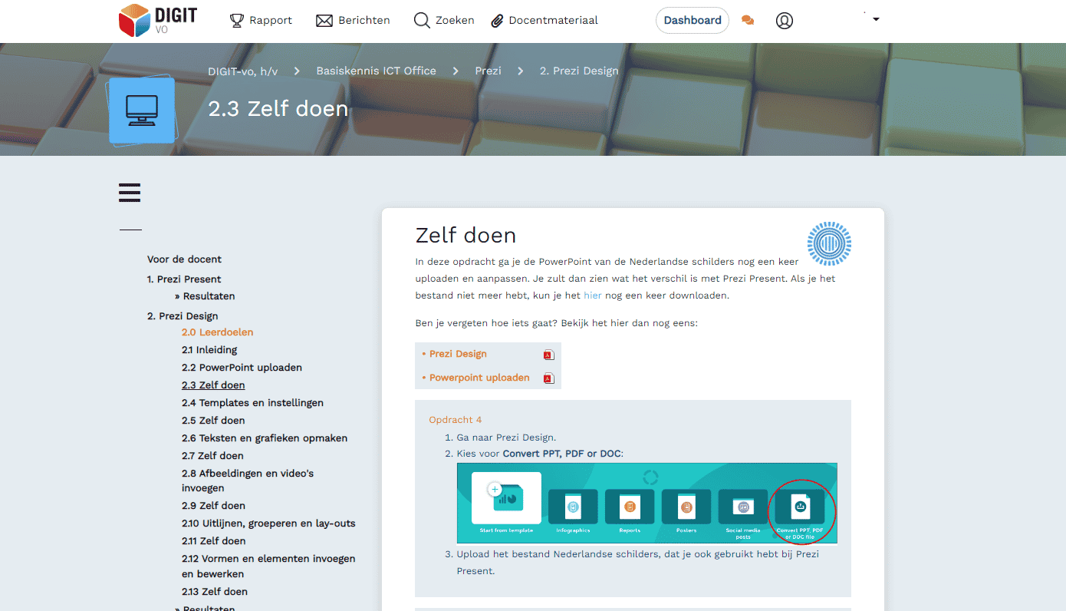Open the PDF next to Prezi Design
1066x611 pixels.
click(548, 354)
